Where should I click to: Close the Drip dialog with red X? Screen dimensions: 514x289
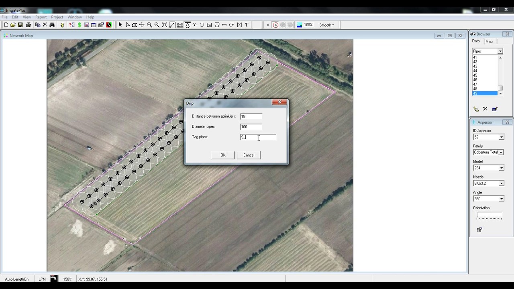click(279, 102)
